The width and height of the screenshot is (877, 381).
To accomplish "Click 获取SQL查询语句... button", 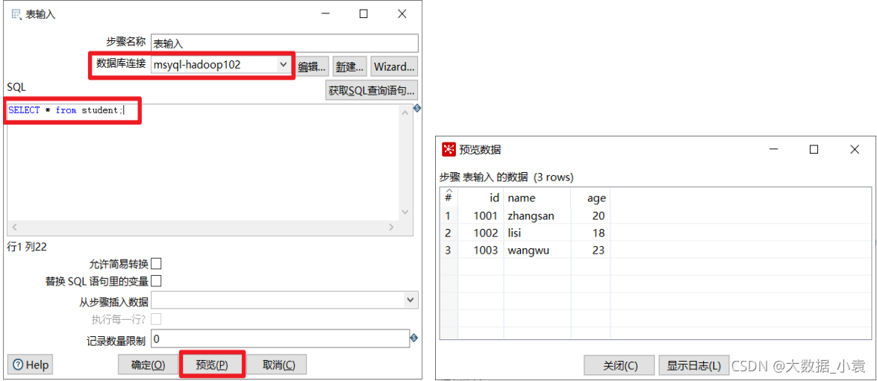I will 372,90.
